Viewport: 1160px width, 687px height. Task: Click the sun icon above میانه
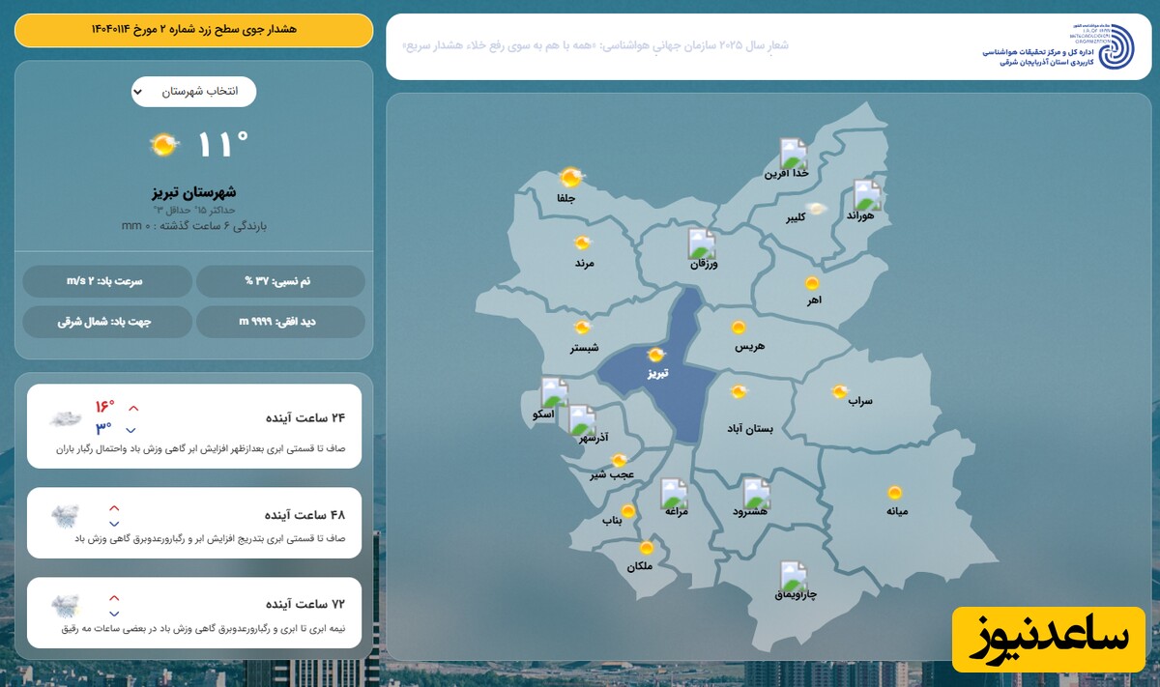coord(895,492)
